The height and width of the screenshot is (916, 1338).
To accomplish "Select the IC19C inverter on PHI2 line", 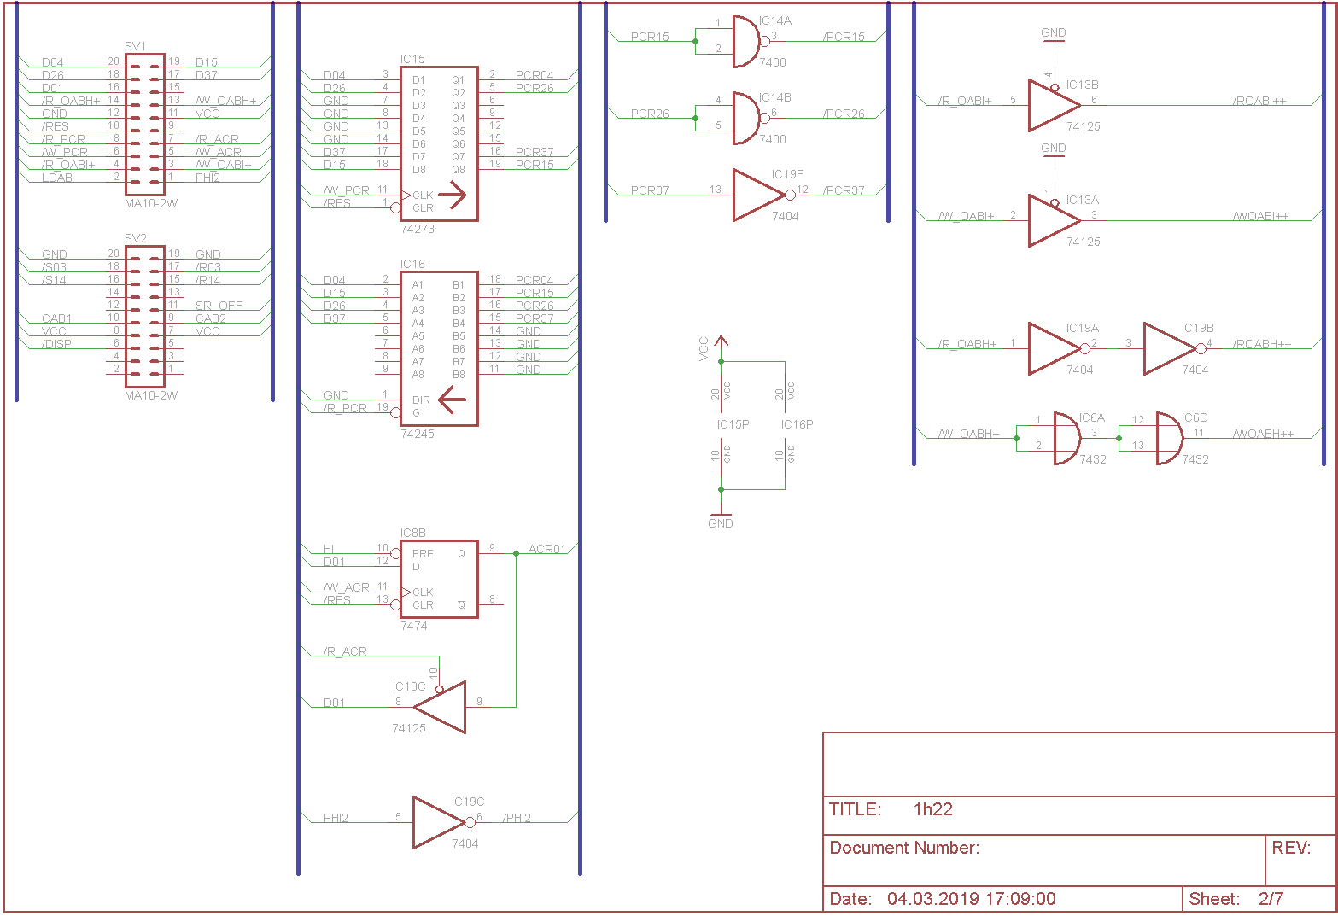I will [x=437, y=823].
